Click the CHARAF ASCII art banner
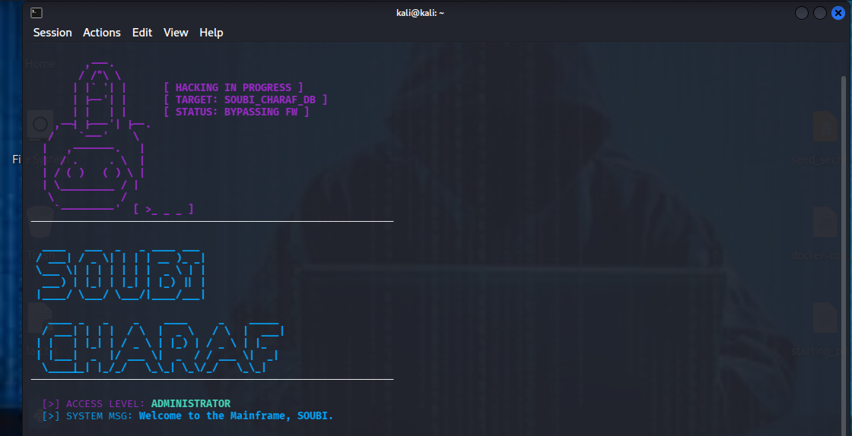Screen dimensions: 852x436 click(160, 348)
